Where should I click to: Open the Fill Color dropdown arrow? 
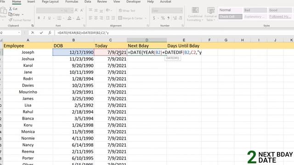(73, 18)
